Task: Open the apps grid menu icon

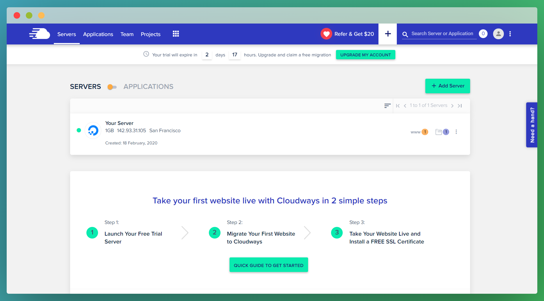Action: click(x=176, y=34)
